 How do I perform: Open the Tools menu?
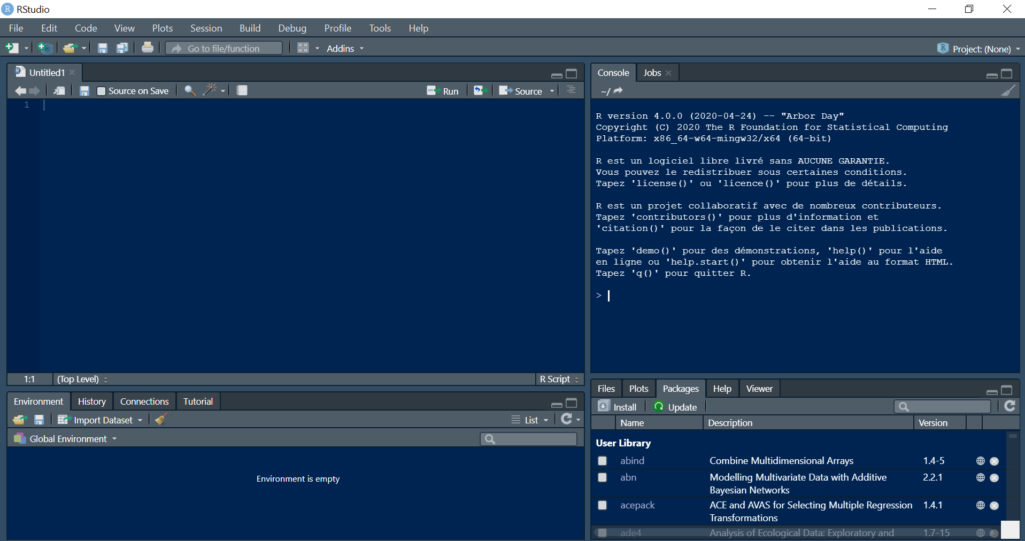[x=380, y=28]
